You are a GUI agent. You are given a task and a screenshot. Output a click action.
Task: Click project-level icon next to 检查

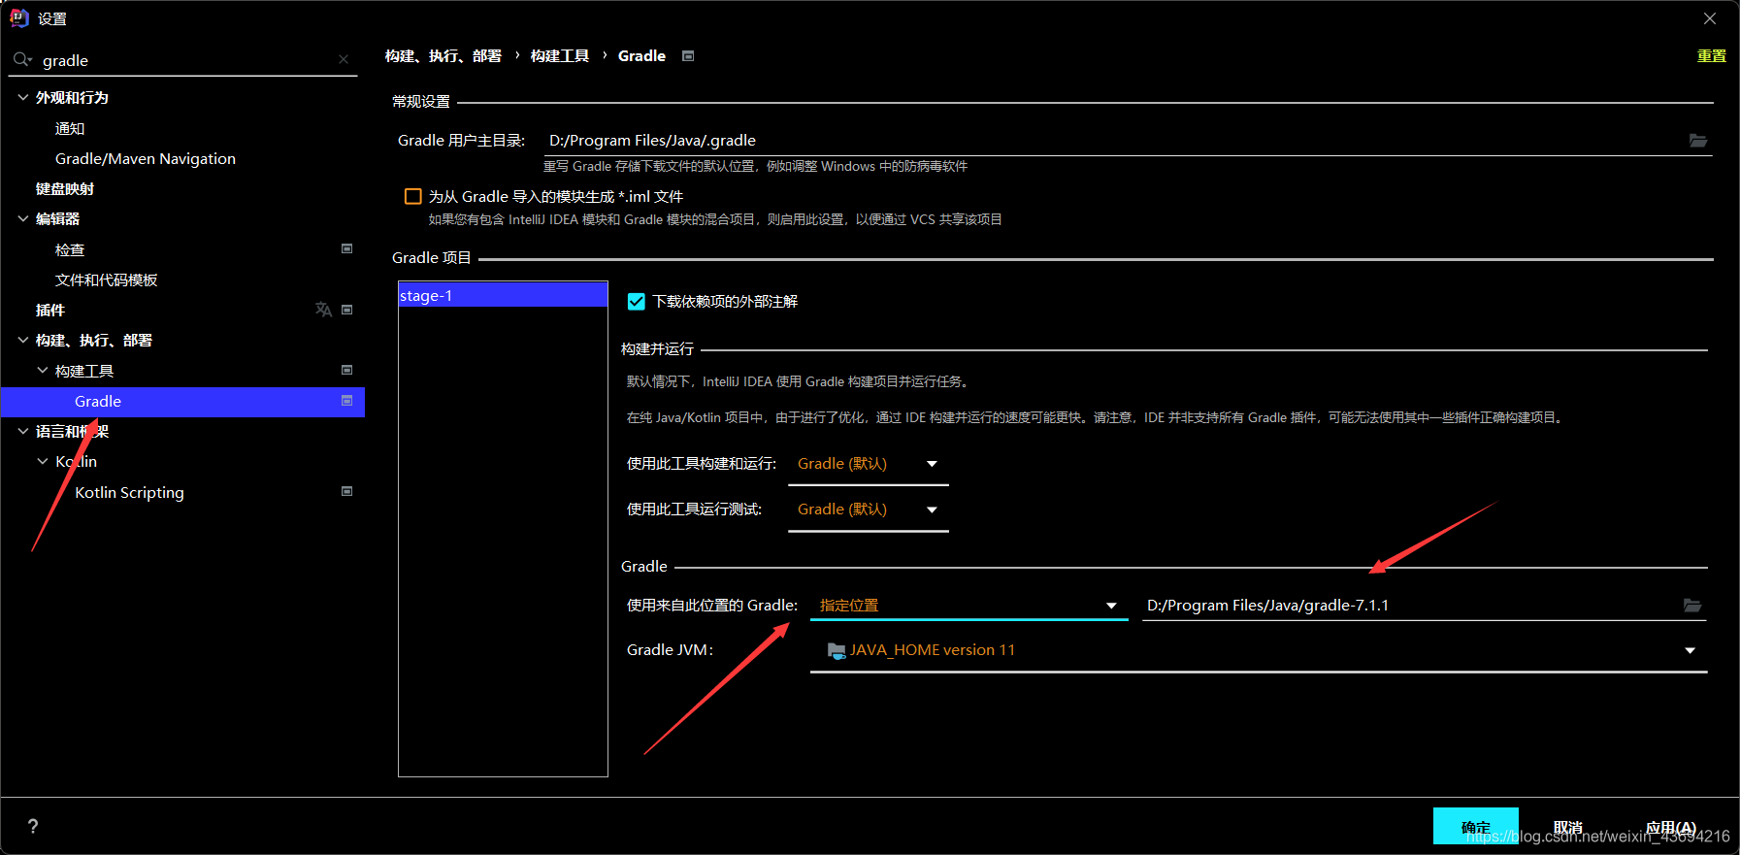pos(346,249)
